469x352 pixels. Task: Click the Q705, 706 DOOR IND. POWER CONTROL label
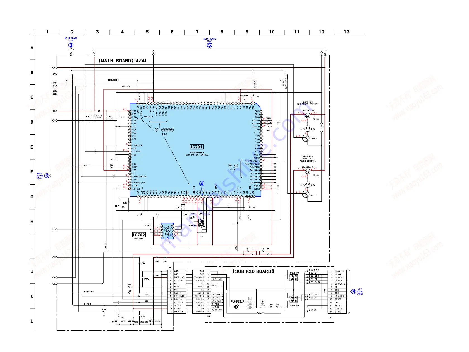pyautogui.click(x=307, y=159)
